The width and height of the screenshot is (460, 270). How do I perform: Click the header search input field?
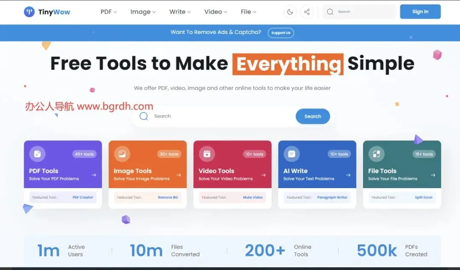pyautogui.click(x=359, y=12)
